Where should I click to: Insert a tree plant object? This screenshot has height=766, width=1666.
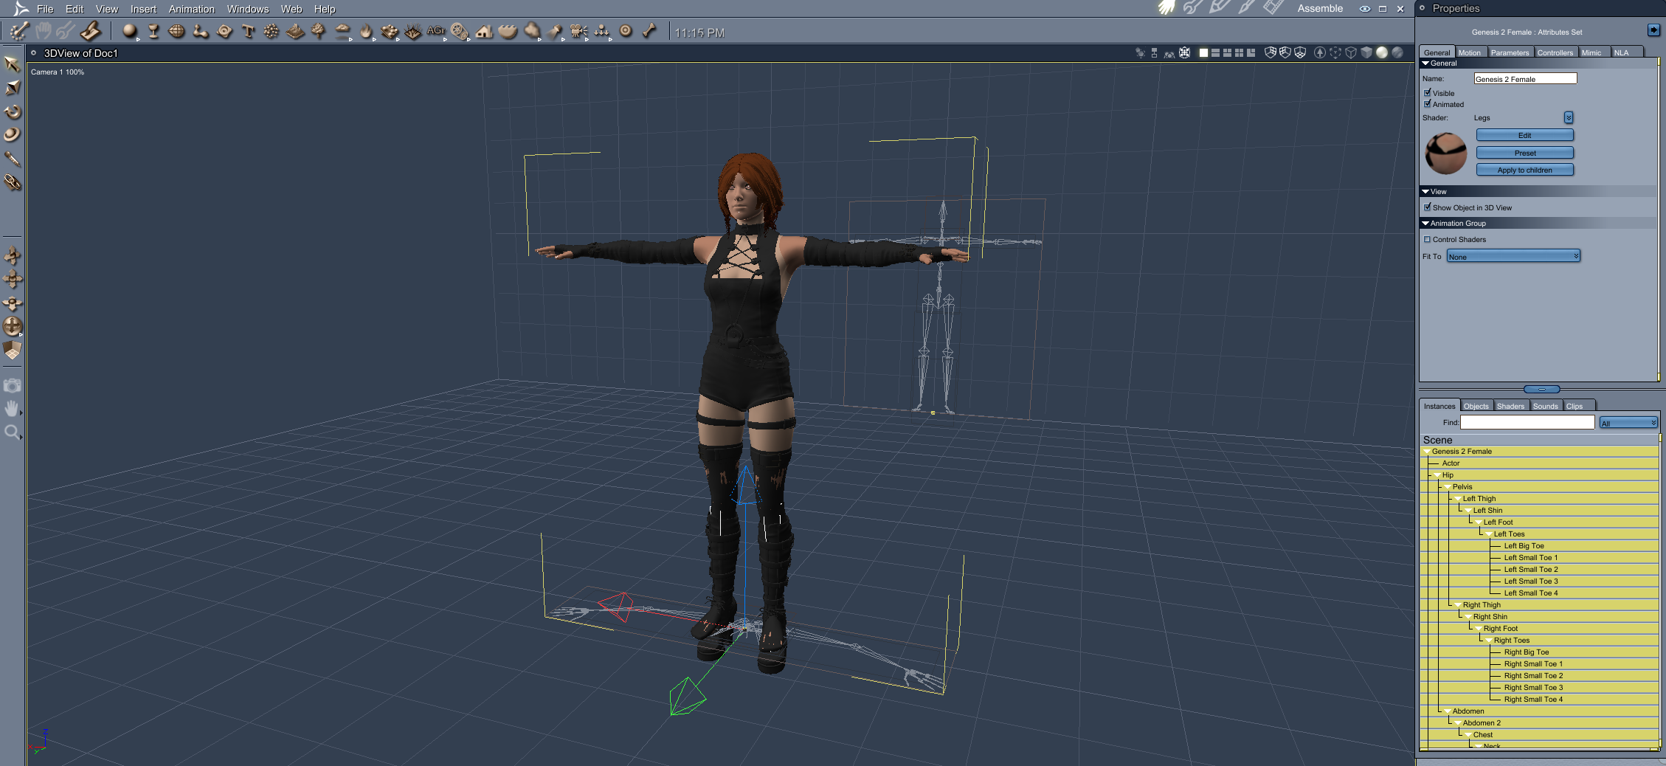pos(319,32)
